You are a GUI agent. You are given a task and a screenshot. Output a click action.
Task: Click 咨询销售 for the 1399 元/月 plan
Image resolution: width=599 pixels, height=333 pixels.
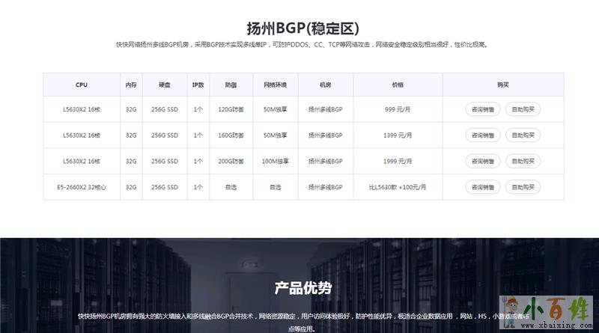point(482,135)
